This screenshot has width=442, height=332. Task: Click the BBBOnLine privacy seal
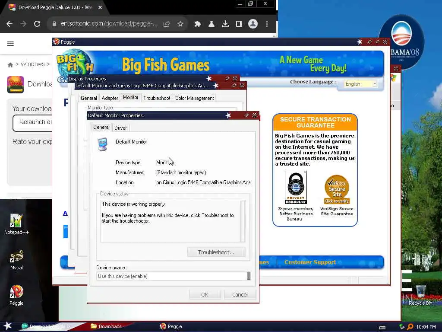point(296,188)
